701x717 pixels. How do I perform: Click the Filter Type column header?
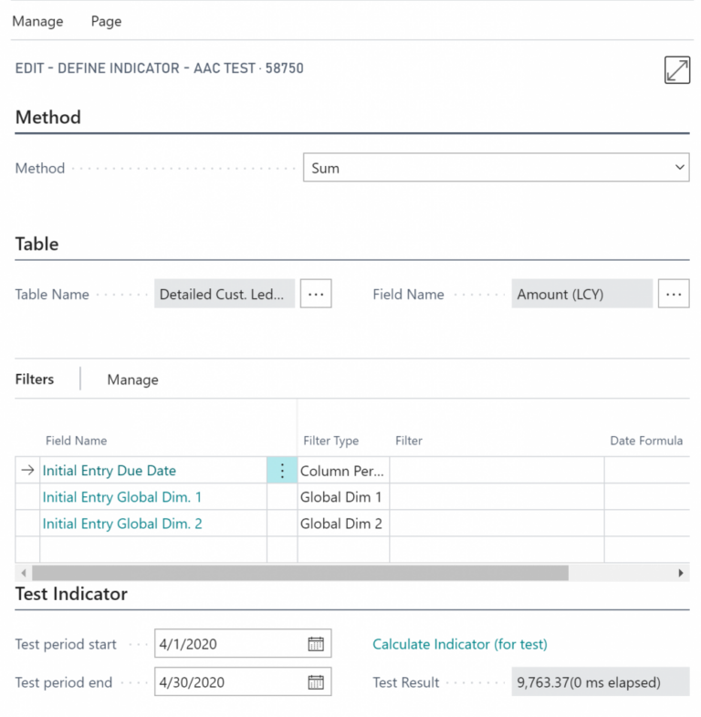(330, 441)
